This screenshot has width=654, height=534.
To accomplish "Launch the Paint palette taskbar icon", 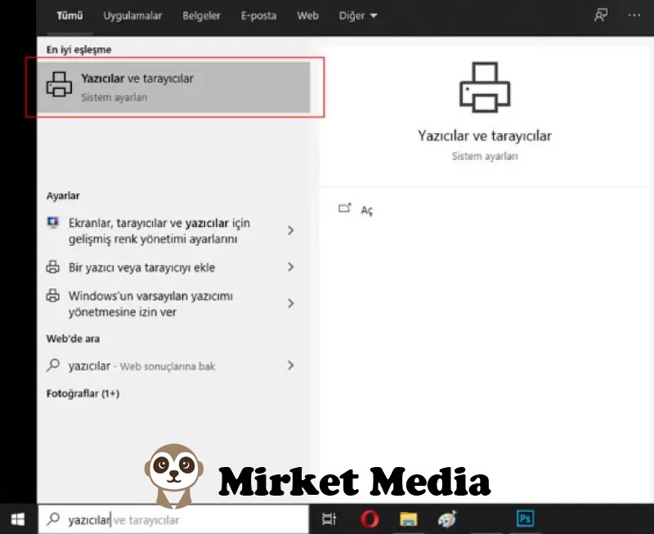I will (x=447, y=519).
